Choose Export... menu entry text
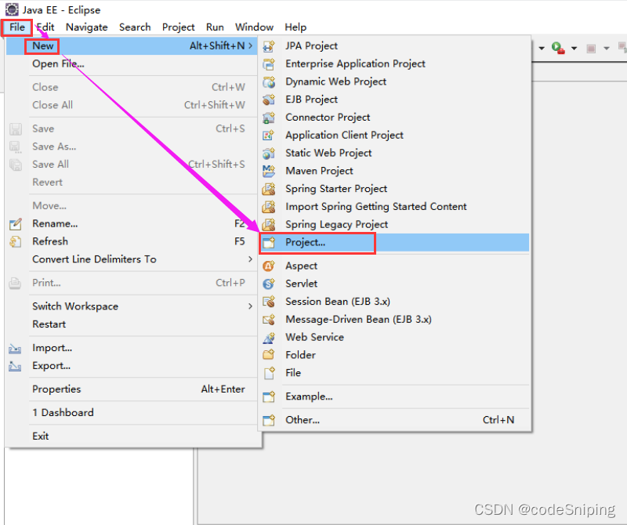Image resolution: width=627 pixels, height=525 pixels. coord(51,366)
